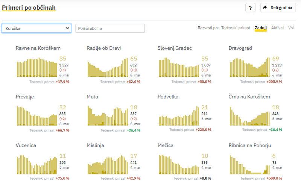Click the Muta municipality chart
Screen dimensions: 301x186
pyautogui.click(x=108, y=116)
